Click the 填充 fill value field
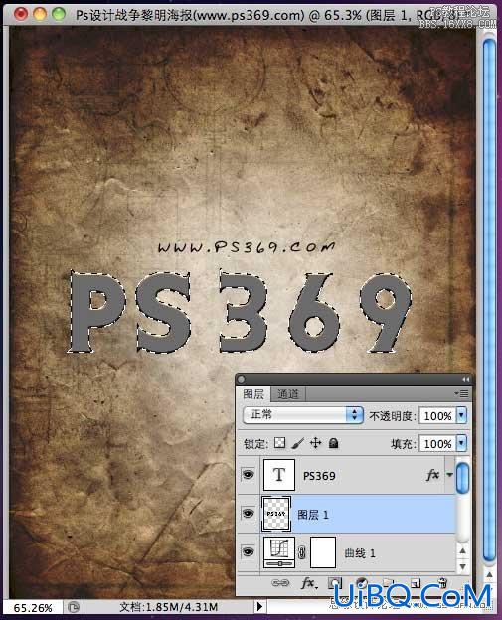The height and width of the screenshot is (620, 502). pyautogui.click(x=437, y=444)
